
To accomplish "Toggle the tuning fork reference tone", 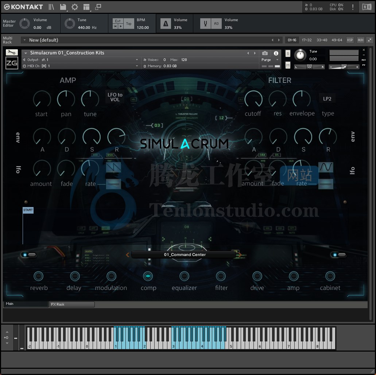I will (x=205, y=23).
